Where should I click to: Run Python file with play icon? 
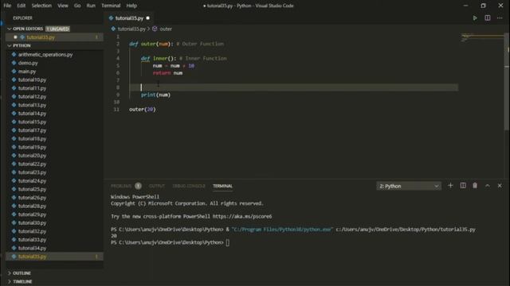(475, 18)
